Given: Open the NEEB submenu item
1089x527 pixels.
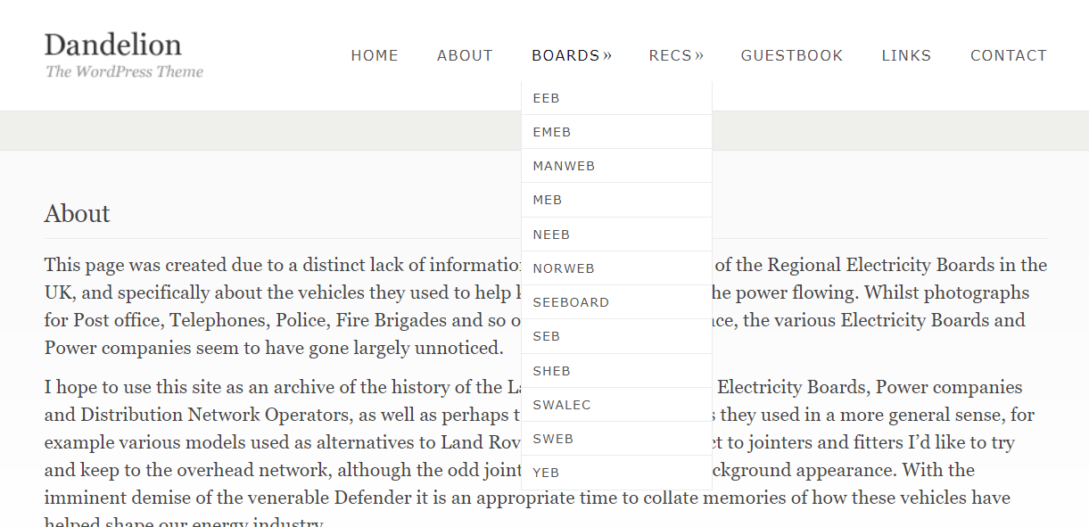Looking at the screenshot, I should click(x=616, y=235).
